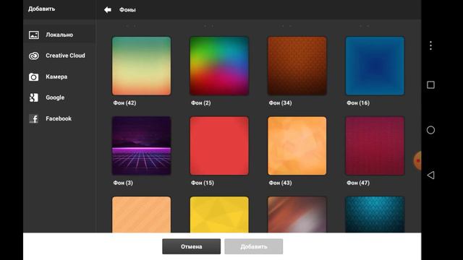Click the Фон (42) caption
This screenshot has width=463, height=260.
point(124,103)
